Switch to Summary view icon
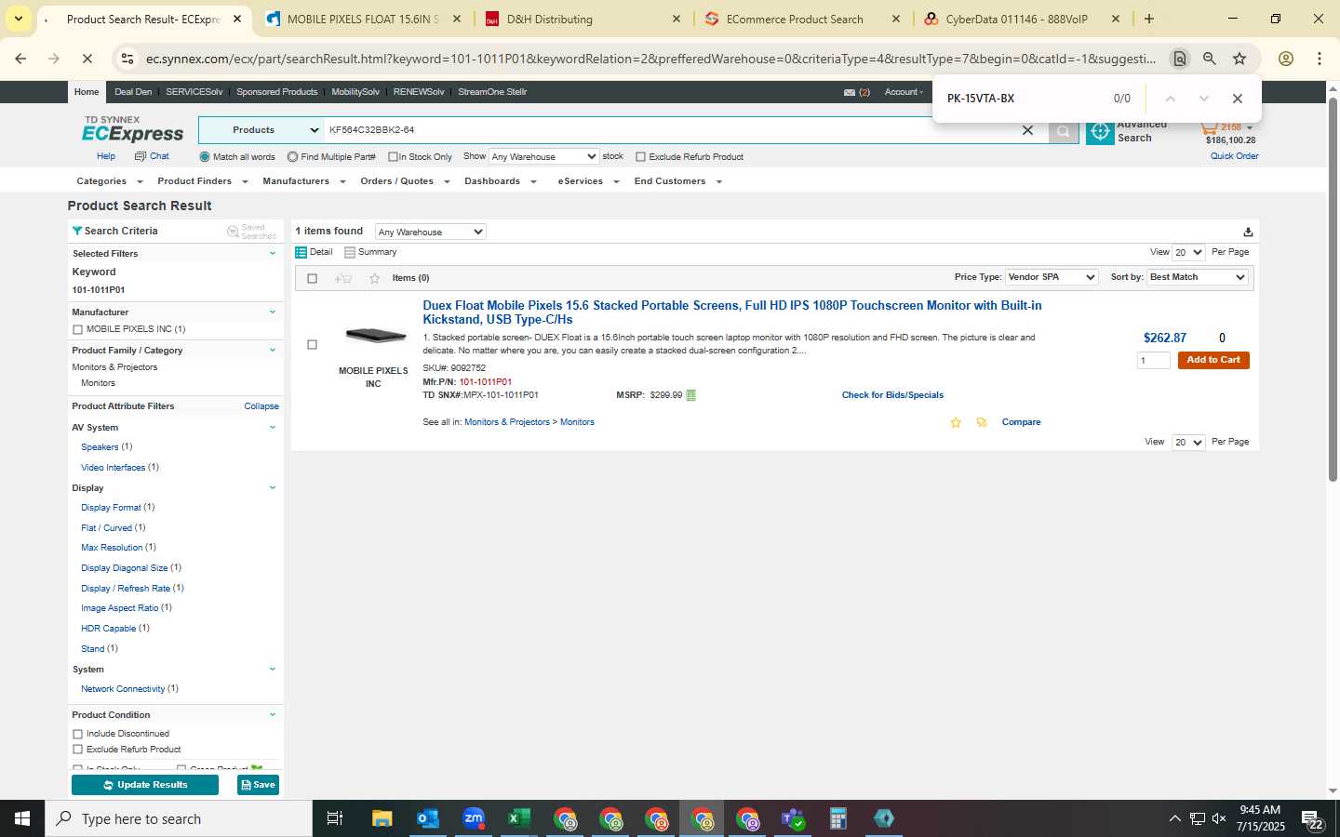The image size is (1340, 837). (350, 252)
